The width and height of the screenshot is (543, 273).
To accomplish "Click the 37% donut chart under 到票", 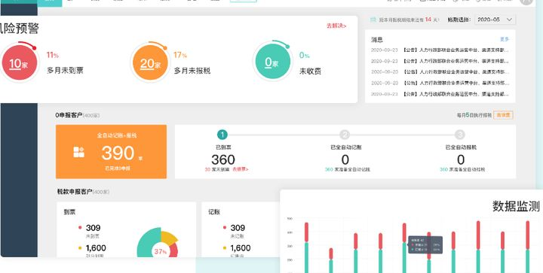I will click(x=158, y=243).
